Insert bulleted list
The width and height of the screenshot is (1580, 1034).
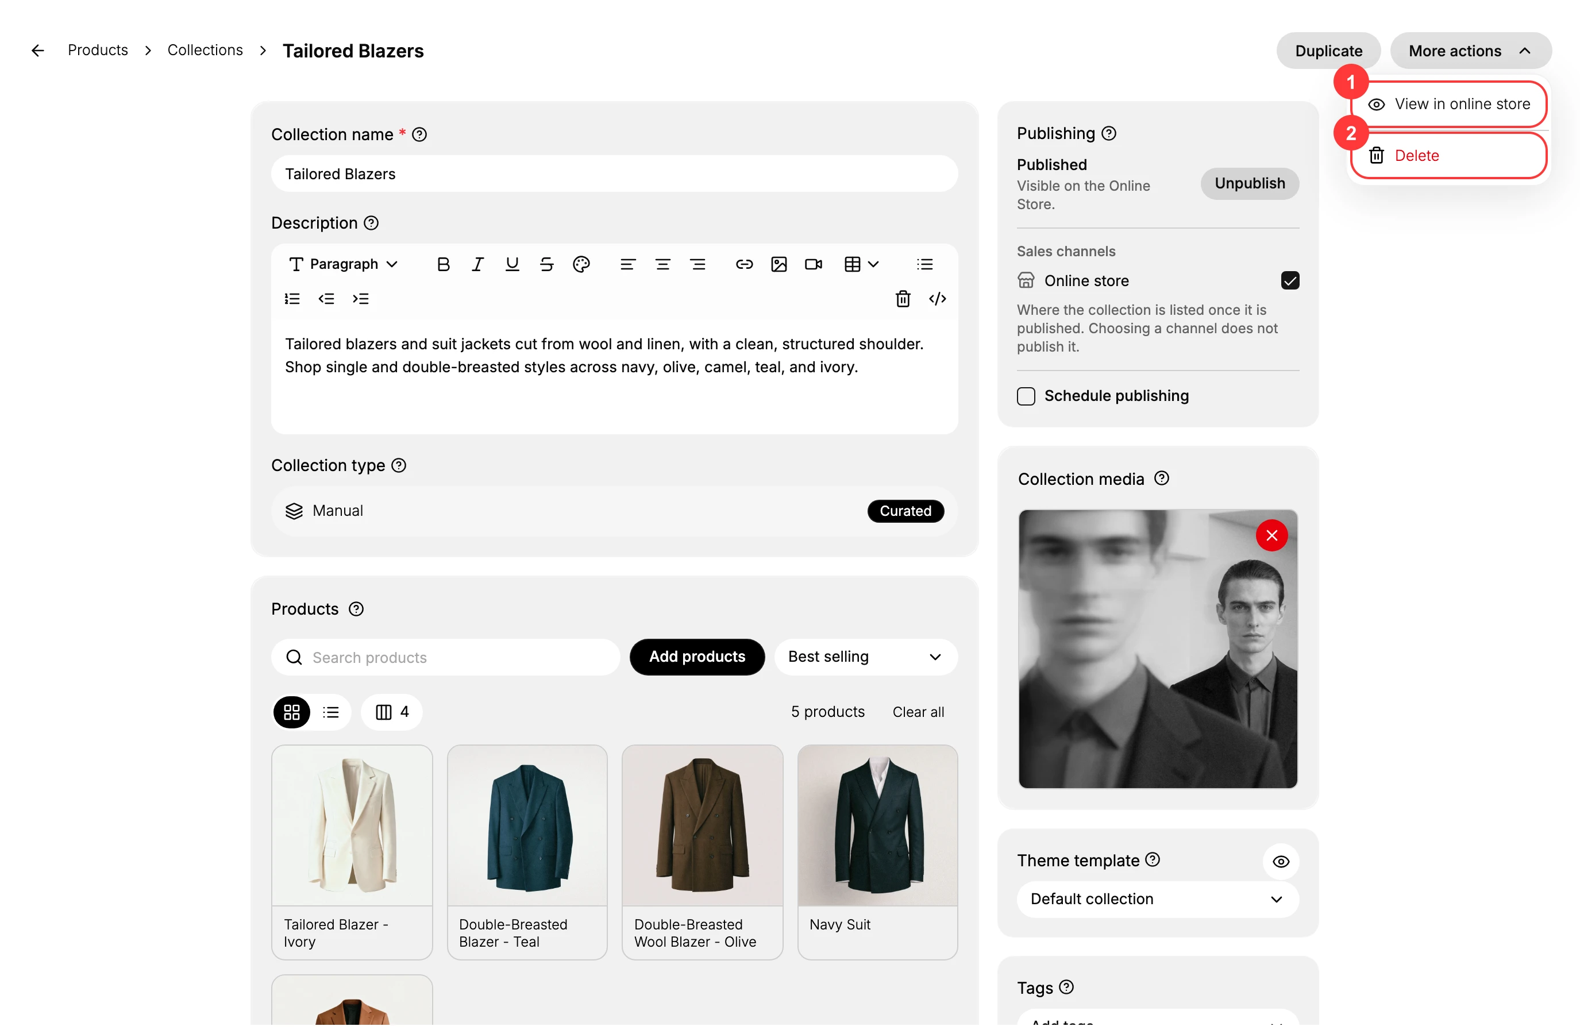925,265
